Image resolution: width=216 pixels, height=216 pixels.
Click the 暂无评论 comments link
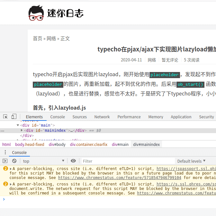170,60
